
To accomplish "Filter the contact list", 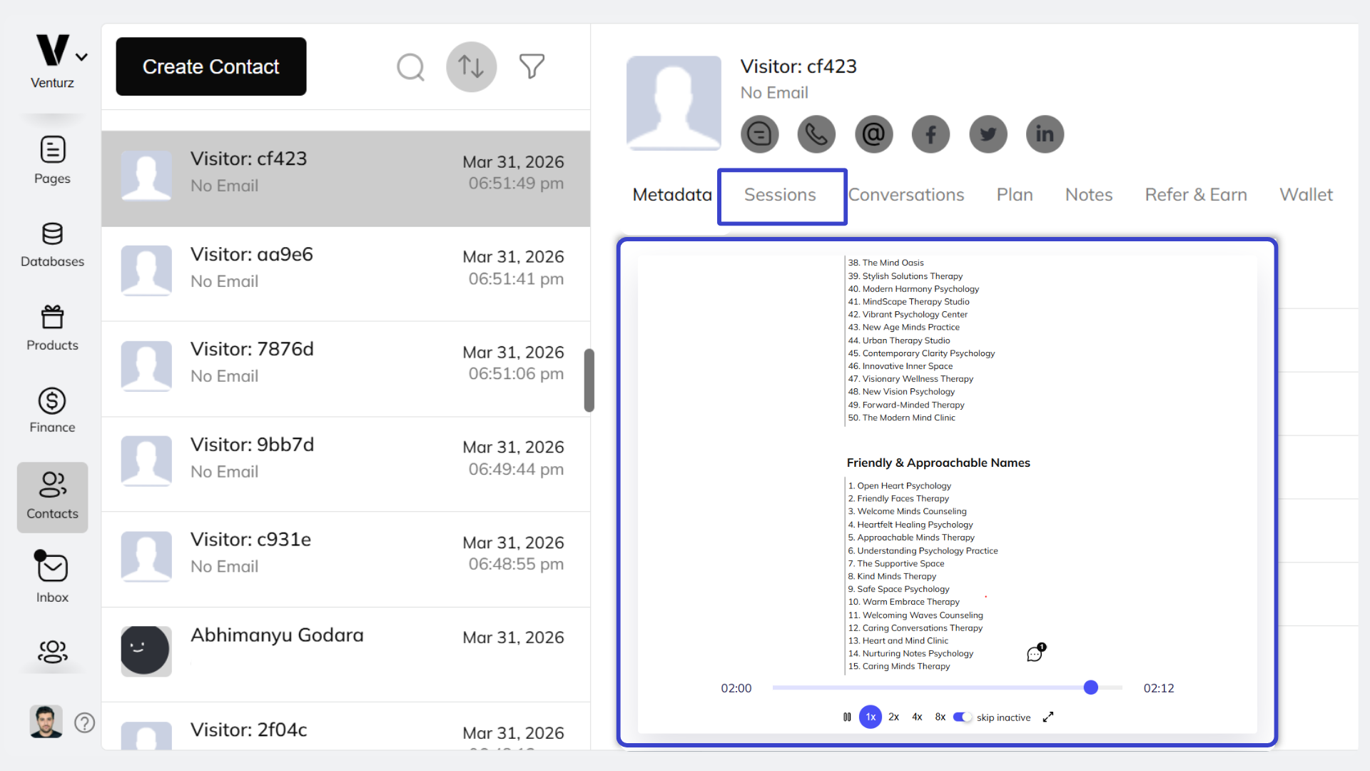I will point(532,66).
